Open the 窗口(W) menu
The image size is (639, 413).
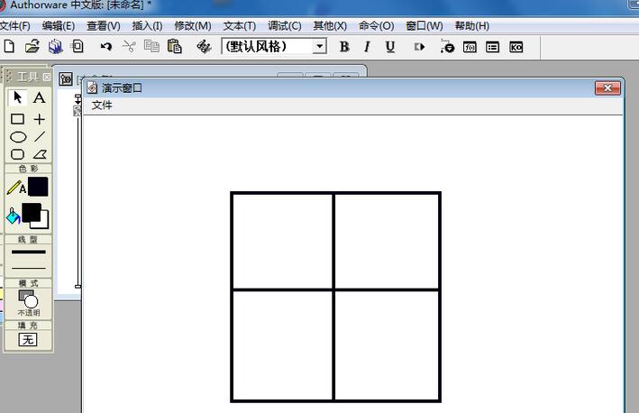424,25
